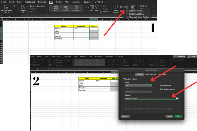Select cell Dasiyah in upper window table

pyautogui.click(x=64, y=29)
